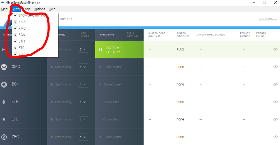Minimize the MinerGate window
This screenshot has height=145, width=280.
254,3
